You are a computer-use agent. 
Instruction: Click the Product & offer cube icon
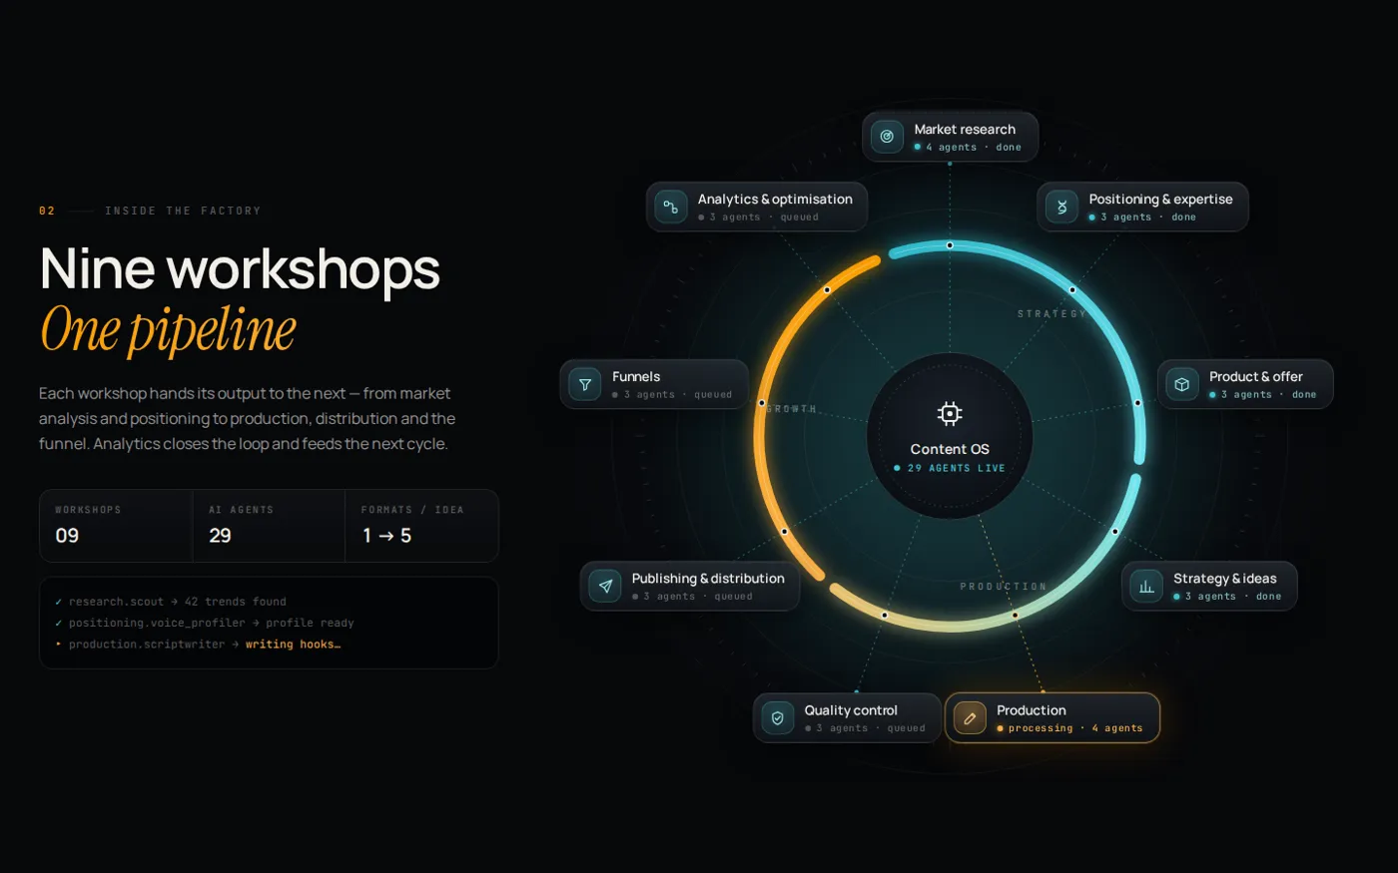(x=1182, y=384)
